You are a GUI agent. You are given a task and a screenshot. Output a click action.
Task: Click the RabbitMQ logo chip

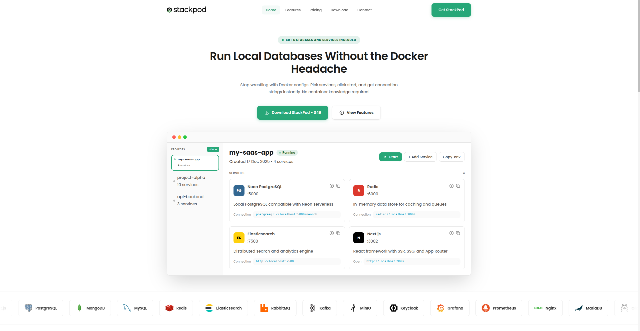click(275, 308)
